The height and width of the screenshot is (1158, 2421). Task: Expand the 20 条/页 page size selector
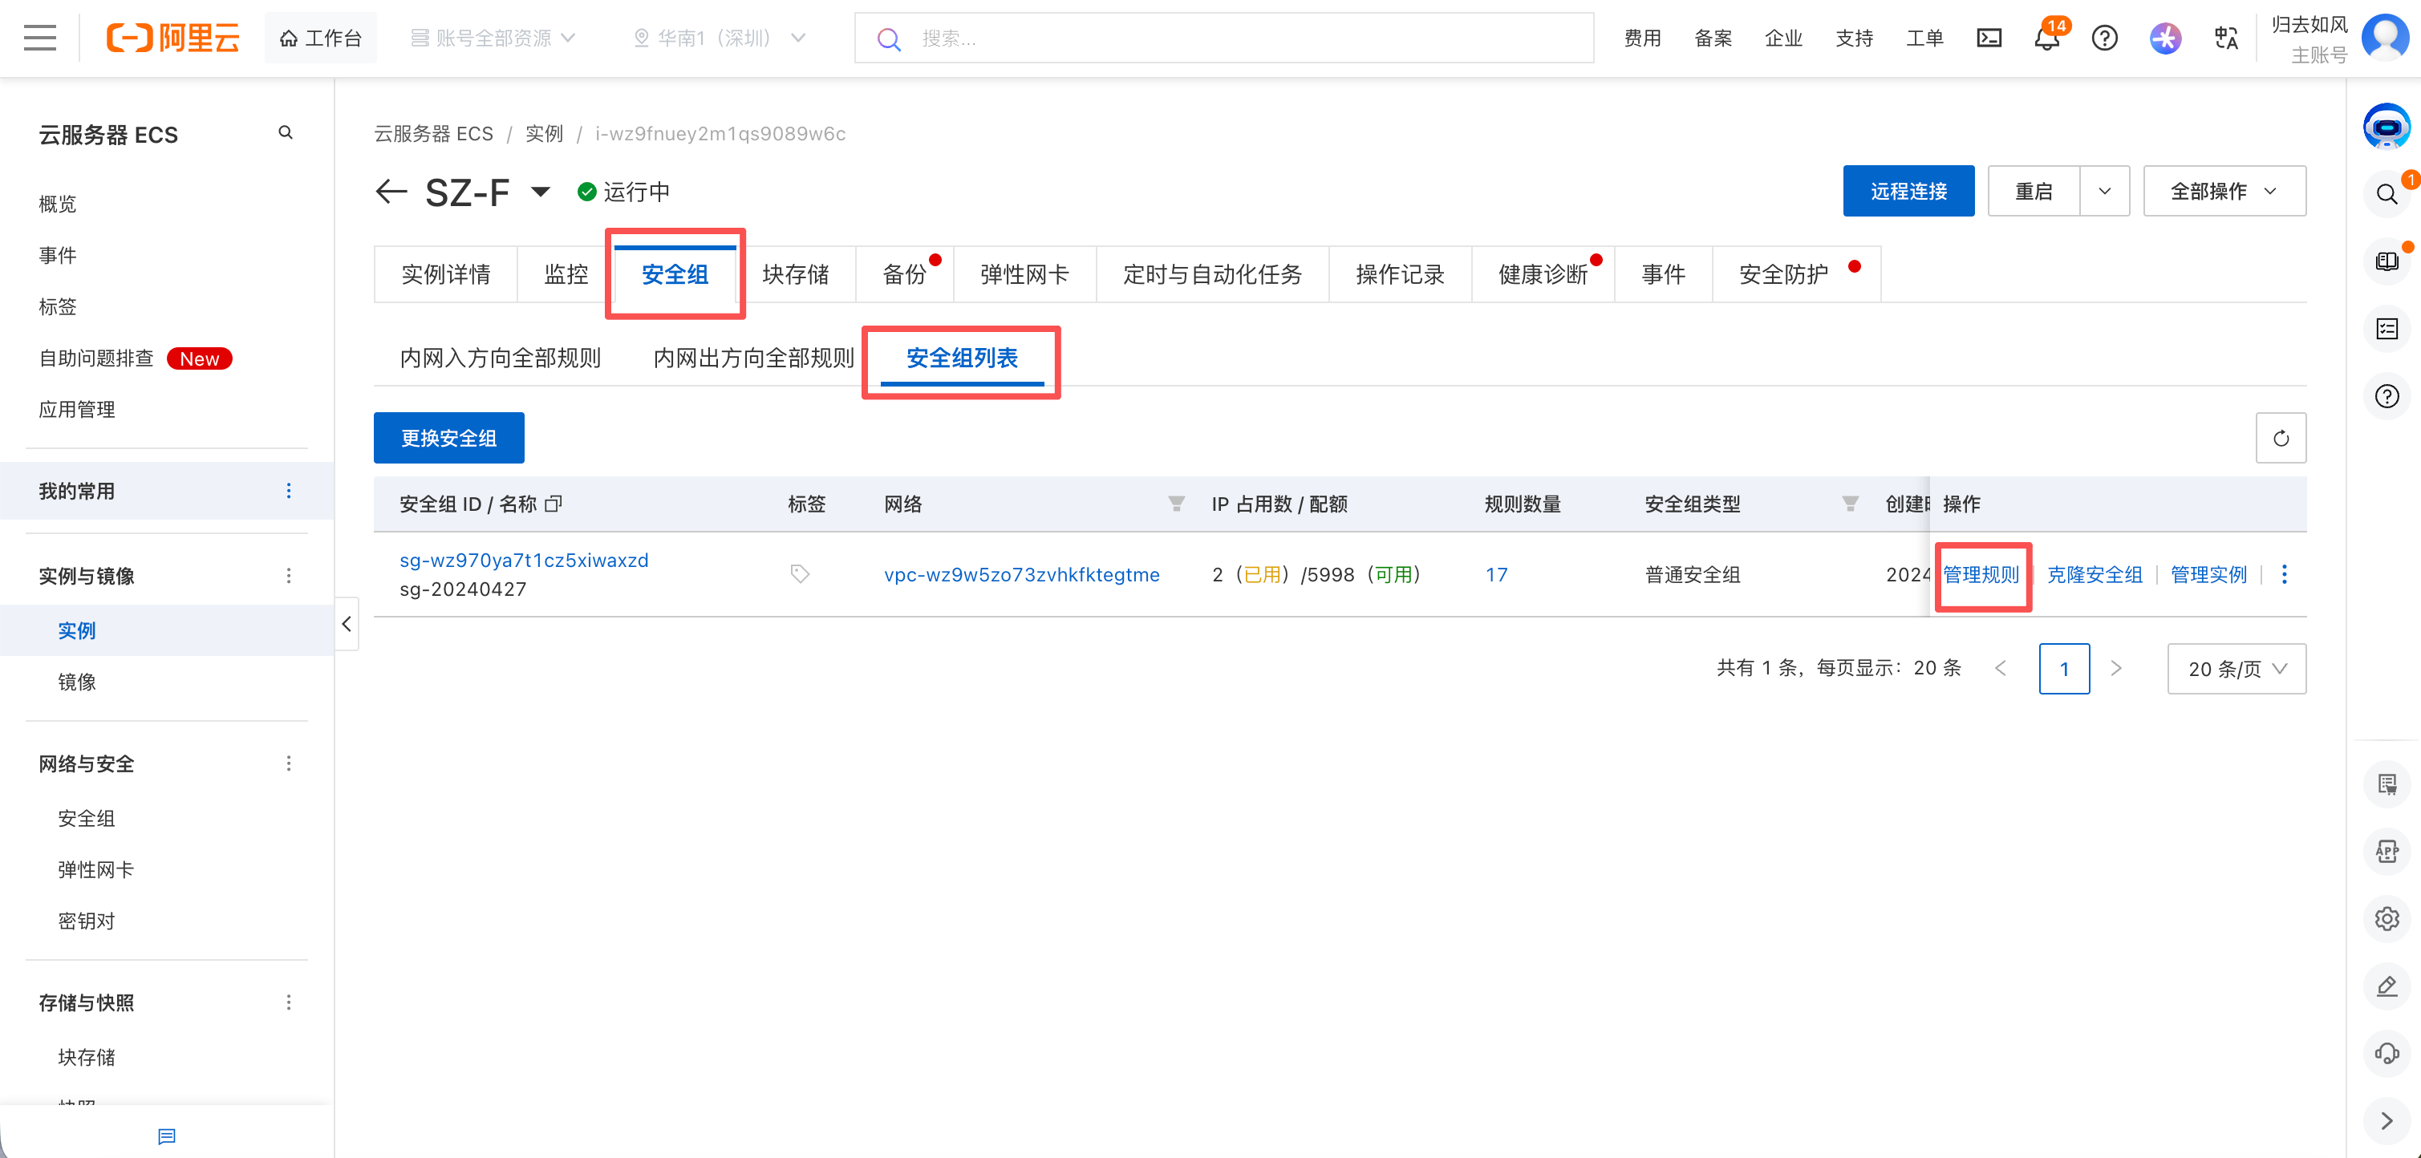click(x=2236, y=669)
